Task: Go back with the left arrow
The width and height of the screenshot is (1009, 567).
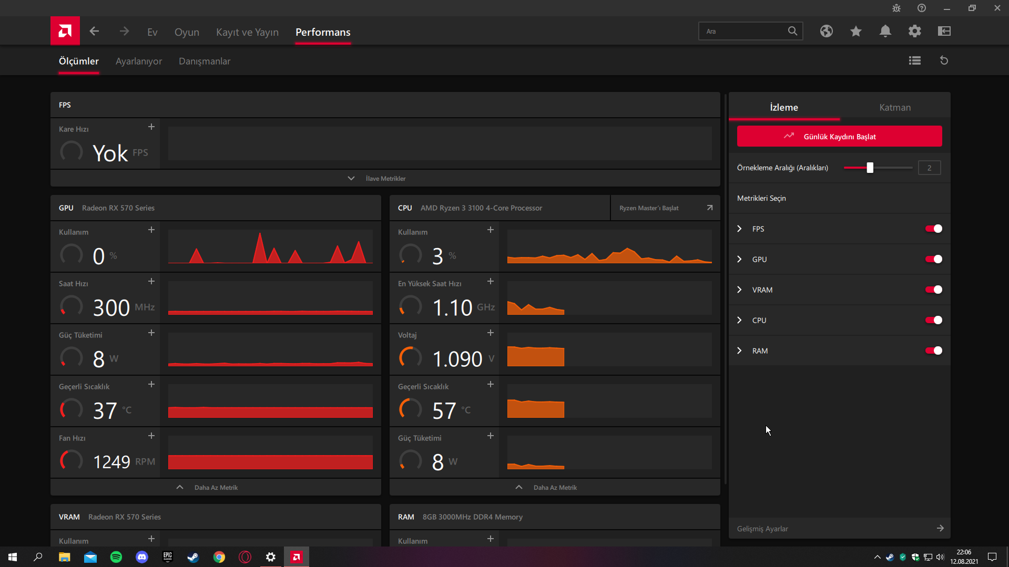Action: (x=95, y=32)
